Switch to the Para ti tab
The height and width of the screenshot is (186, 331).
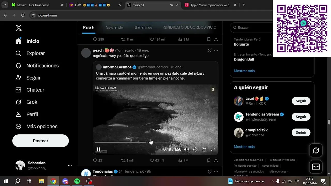tap(89, 27)
